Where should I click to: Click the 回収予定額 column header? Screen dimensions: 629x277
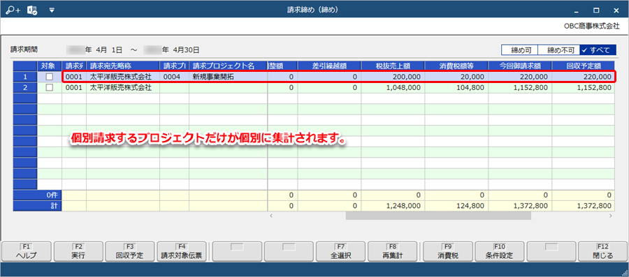[584, 66]
